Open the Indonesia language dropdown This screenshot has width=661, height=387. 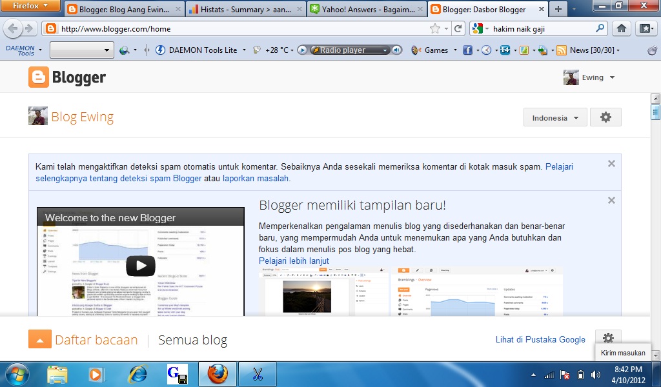(x=554, y=117)
